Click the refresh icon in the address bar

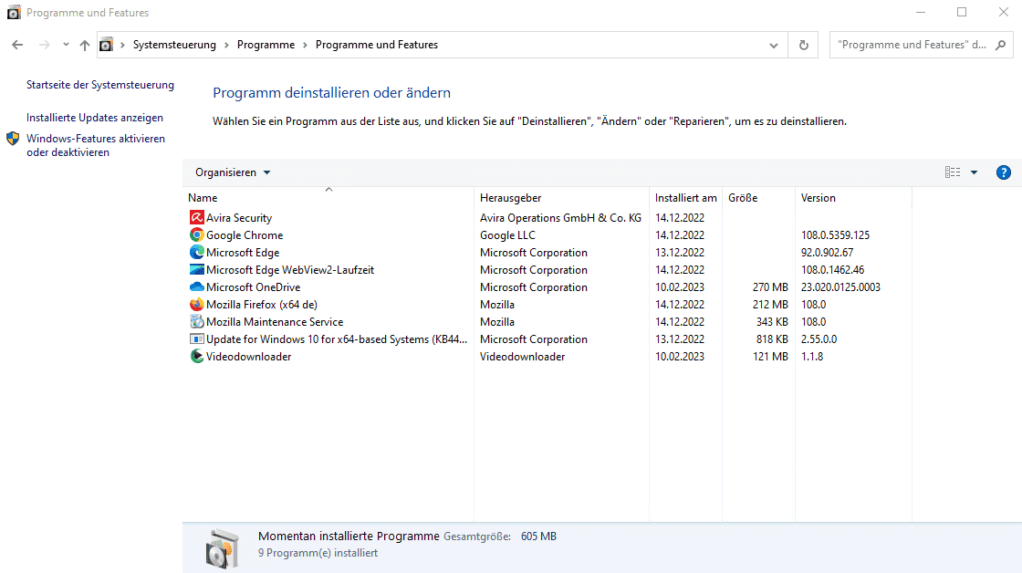point(802,44)
